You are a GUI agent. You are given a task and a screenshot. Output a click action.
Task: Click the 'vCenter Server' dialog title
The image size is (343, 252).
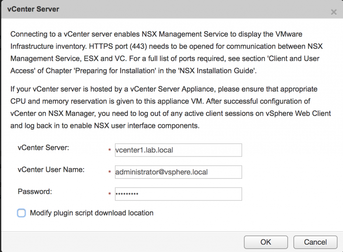pyautogui.click(x=33, y=9)
